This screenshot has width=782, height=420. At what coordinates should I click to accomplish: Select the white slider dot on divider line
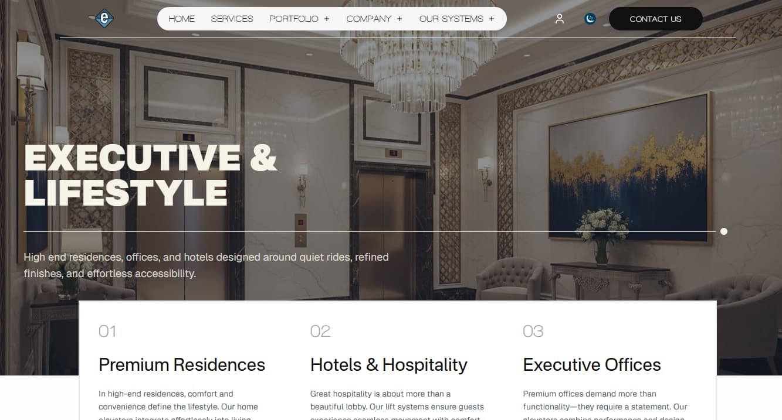pos(724,231)
